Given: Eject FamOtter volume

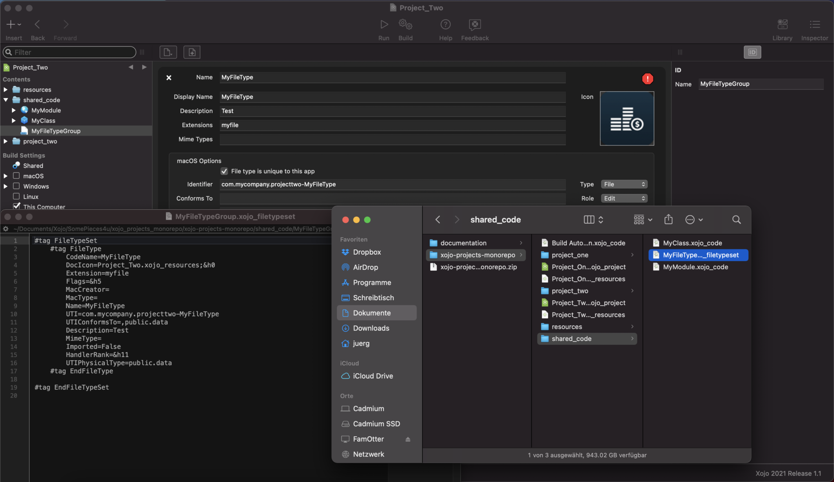Looking at the screenshot, I should [408, 439].
